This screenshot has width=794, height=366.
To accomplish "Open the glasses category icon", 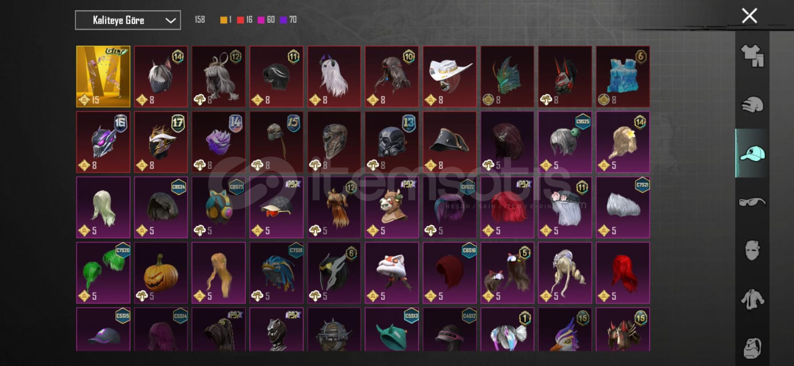I will pos(752,202).
